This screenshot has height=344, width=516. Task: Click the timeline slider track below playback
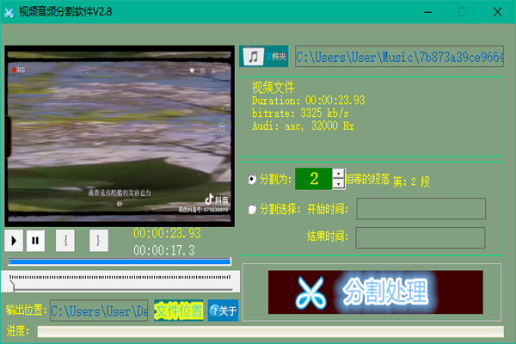tap(120, 279)
